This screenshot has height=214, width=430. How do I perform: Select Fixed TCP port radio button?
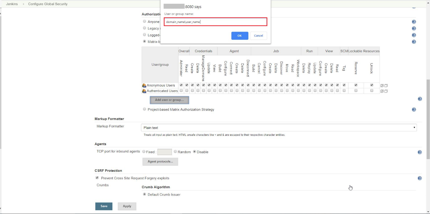144,152
